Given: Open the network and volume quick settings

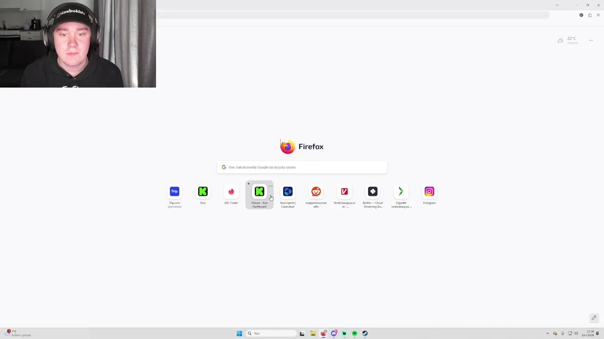Looking at the screenshot, I should (x=572, y=333).
